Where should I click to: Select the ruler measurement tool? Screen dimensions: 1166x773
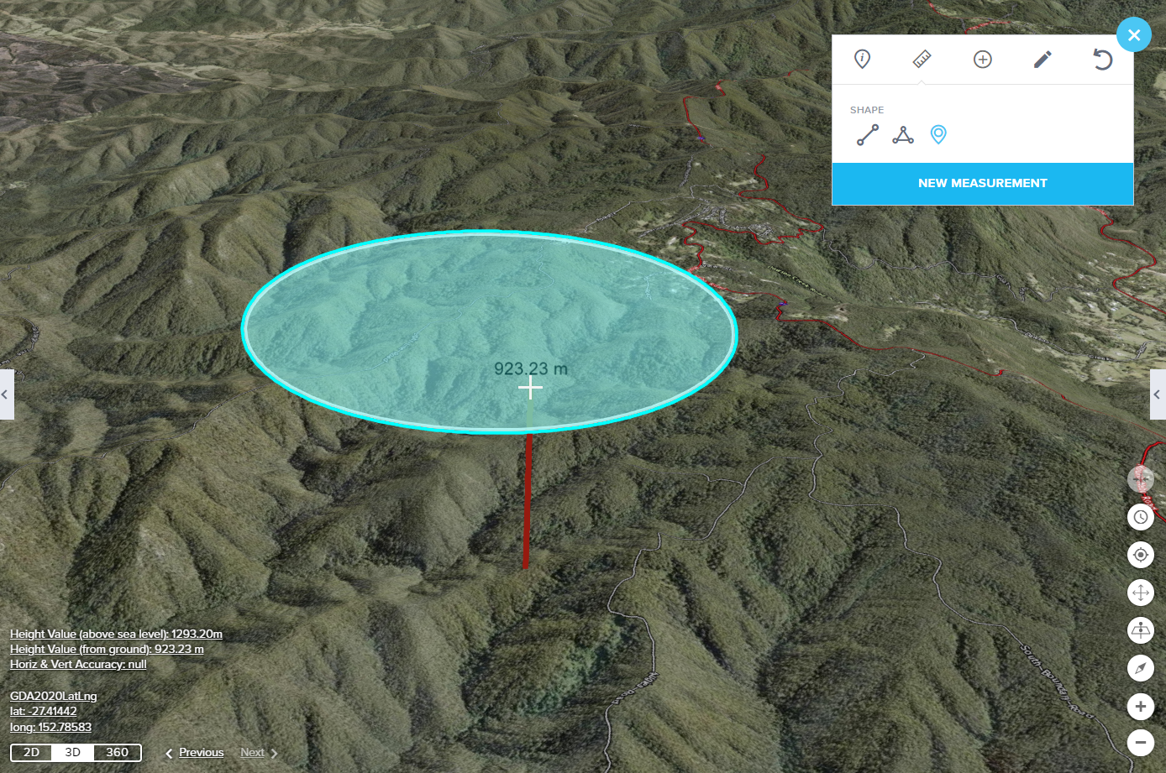coord(922,59)
